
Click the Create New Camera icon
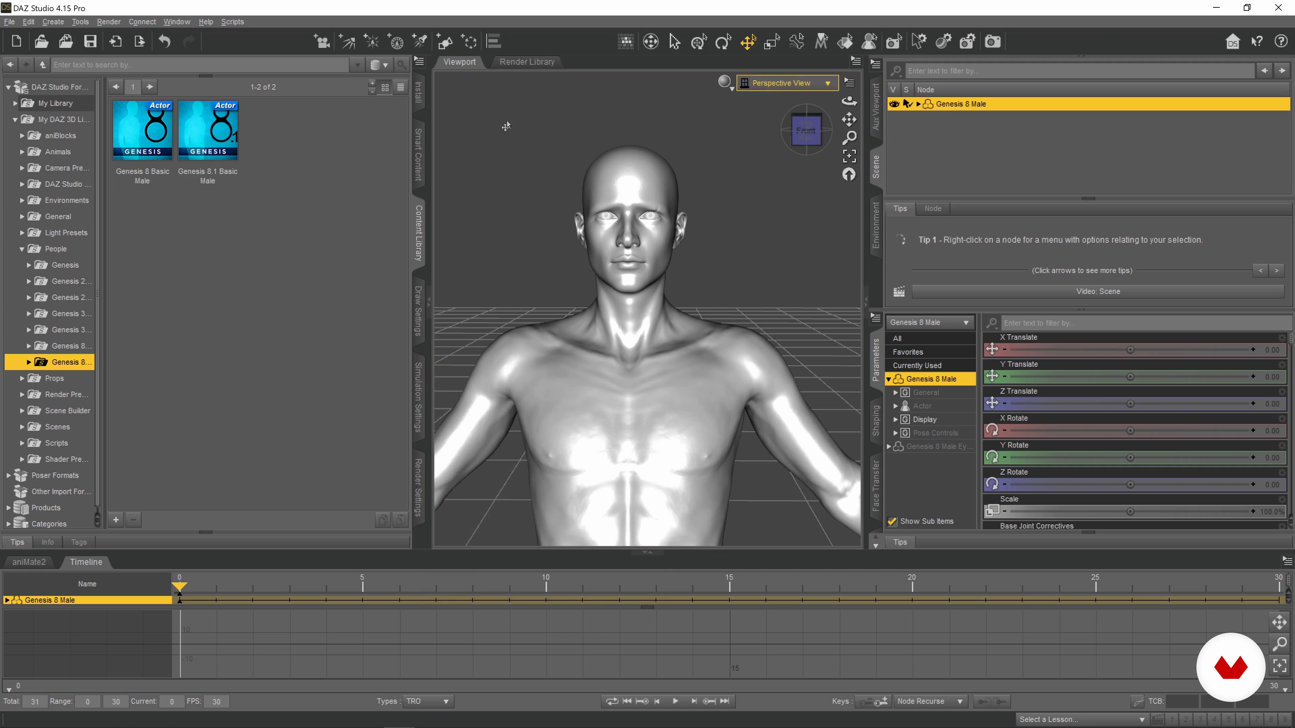click(x=322, y=42)
